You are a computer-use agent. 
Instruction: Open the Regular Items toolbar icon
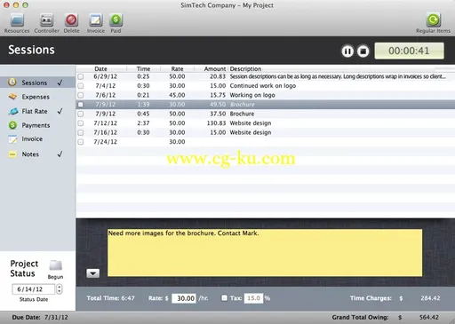point(433,20)
